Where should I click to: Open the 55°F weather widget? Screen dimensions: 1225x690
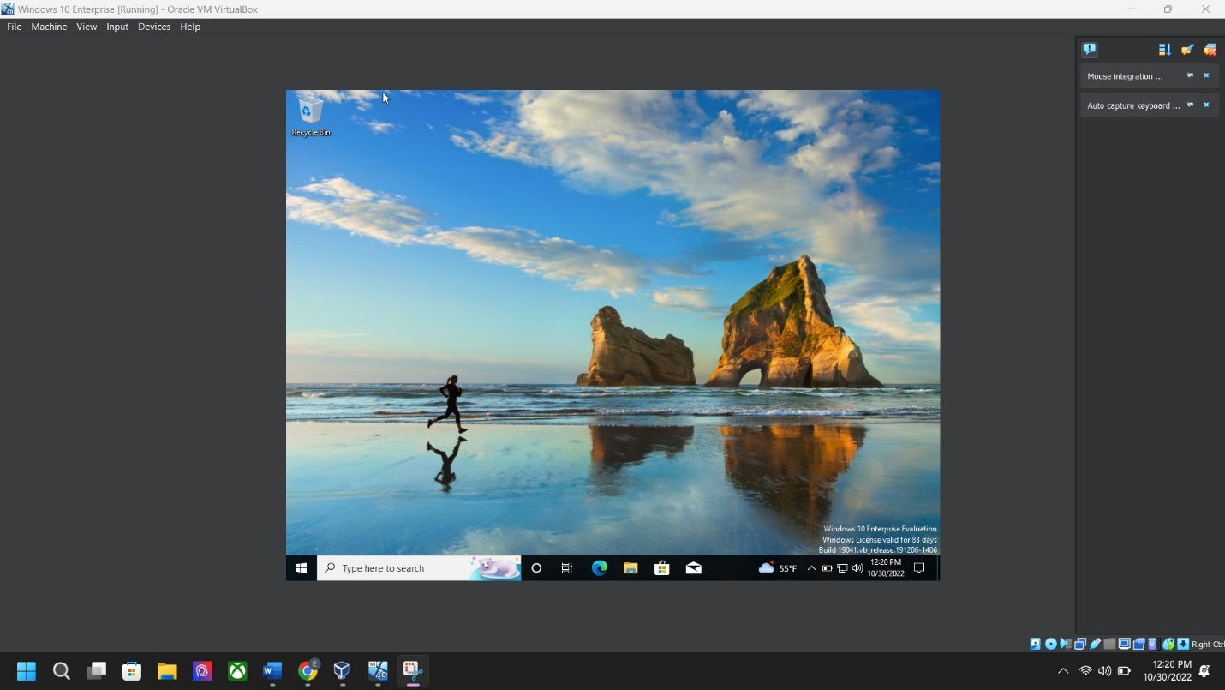click(x=777, y=568)
